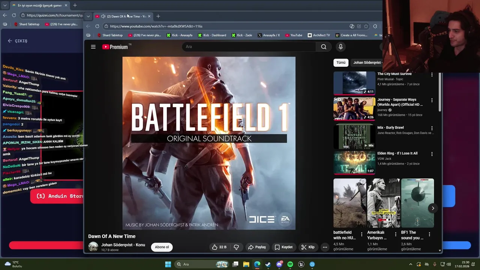Open Anasayfa / X bookmark
Screen dimensions: 480x270
coord(268,35)
